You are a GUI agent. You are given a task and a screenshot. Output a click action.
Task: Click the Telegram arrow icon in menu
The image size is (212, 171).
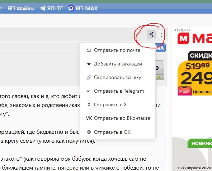point(89,91)
